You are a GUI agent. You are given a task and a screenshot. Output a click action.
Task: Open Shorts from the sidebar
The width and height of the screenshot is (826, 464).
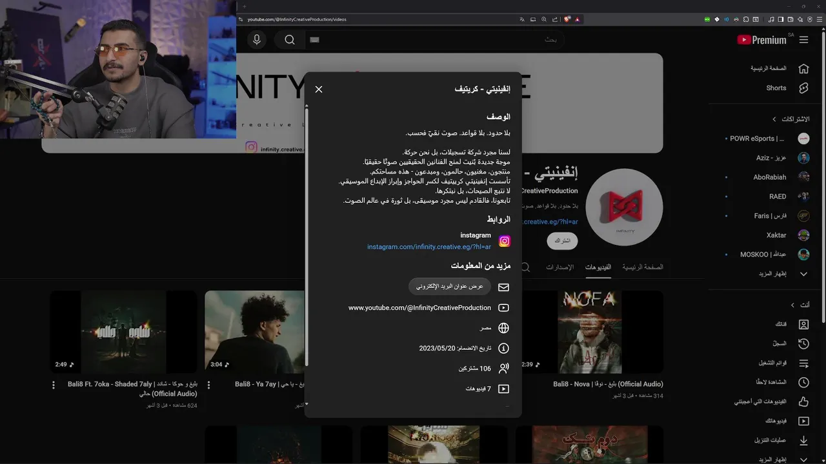[803, 88]
